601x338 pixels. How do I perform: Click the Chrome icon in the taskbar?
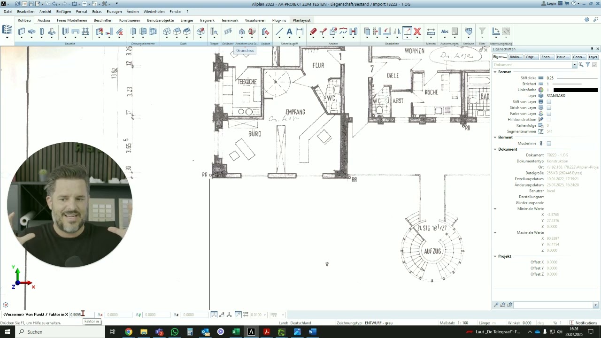(129, 332)
